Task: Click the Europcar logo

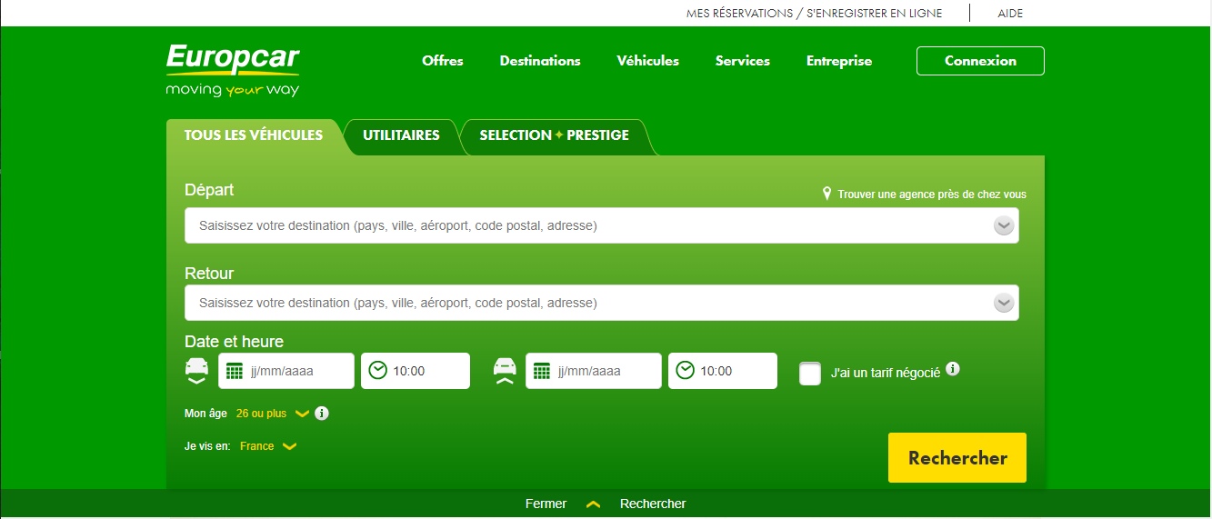Action: coord(233,69)
